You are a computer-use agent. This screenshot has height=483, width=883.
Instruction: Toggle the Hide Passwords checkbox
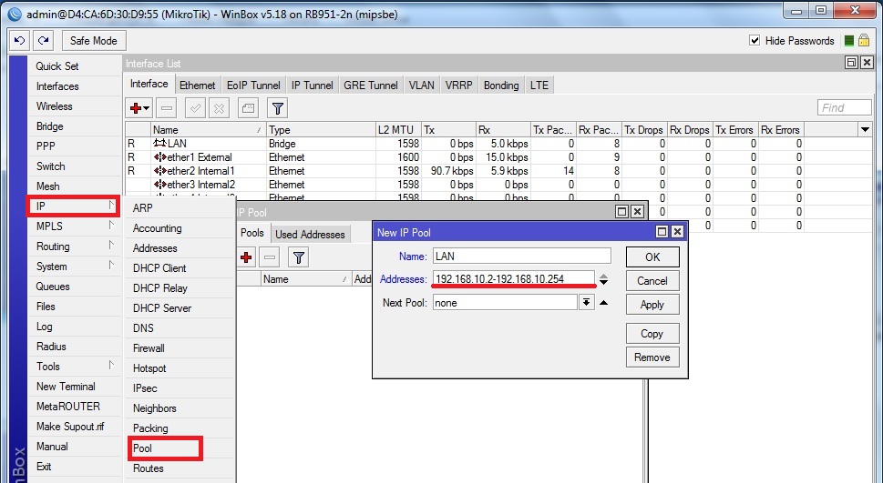tap(755, 41)
